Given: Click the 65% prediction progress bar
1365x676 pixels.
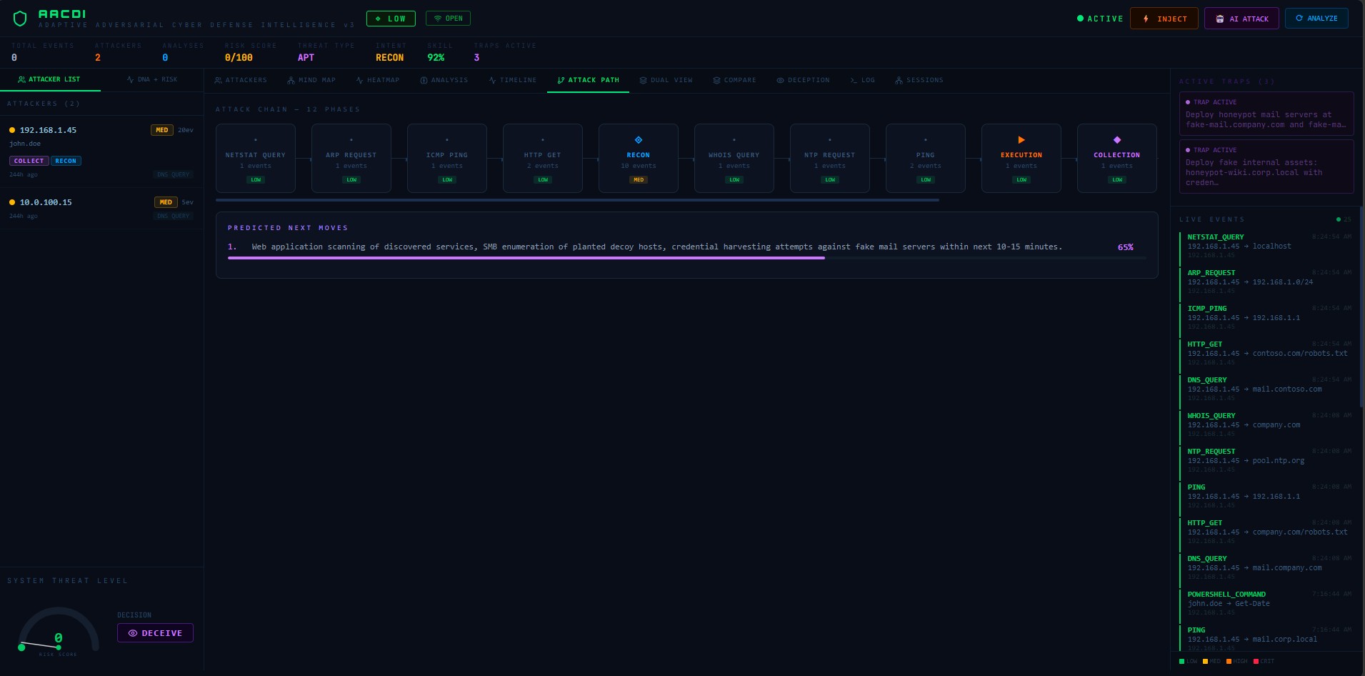Looking at the screenshot, I should point(687,257).
